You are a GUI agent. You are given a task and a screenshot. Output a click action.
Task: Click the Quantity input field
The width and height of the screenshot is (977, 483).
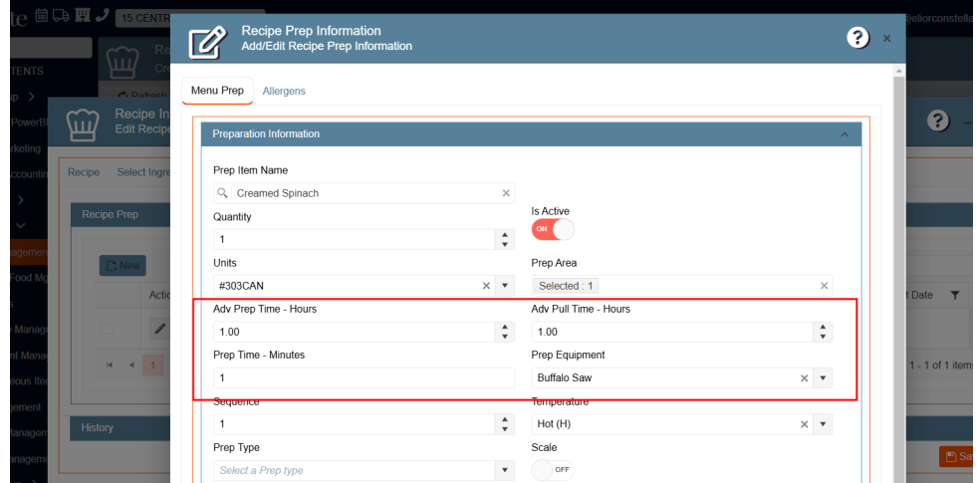coord(354,239)
